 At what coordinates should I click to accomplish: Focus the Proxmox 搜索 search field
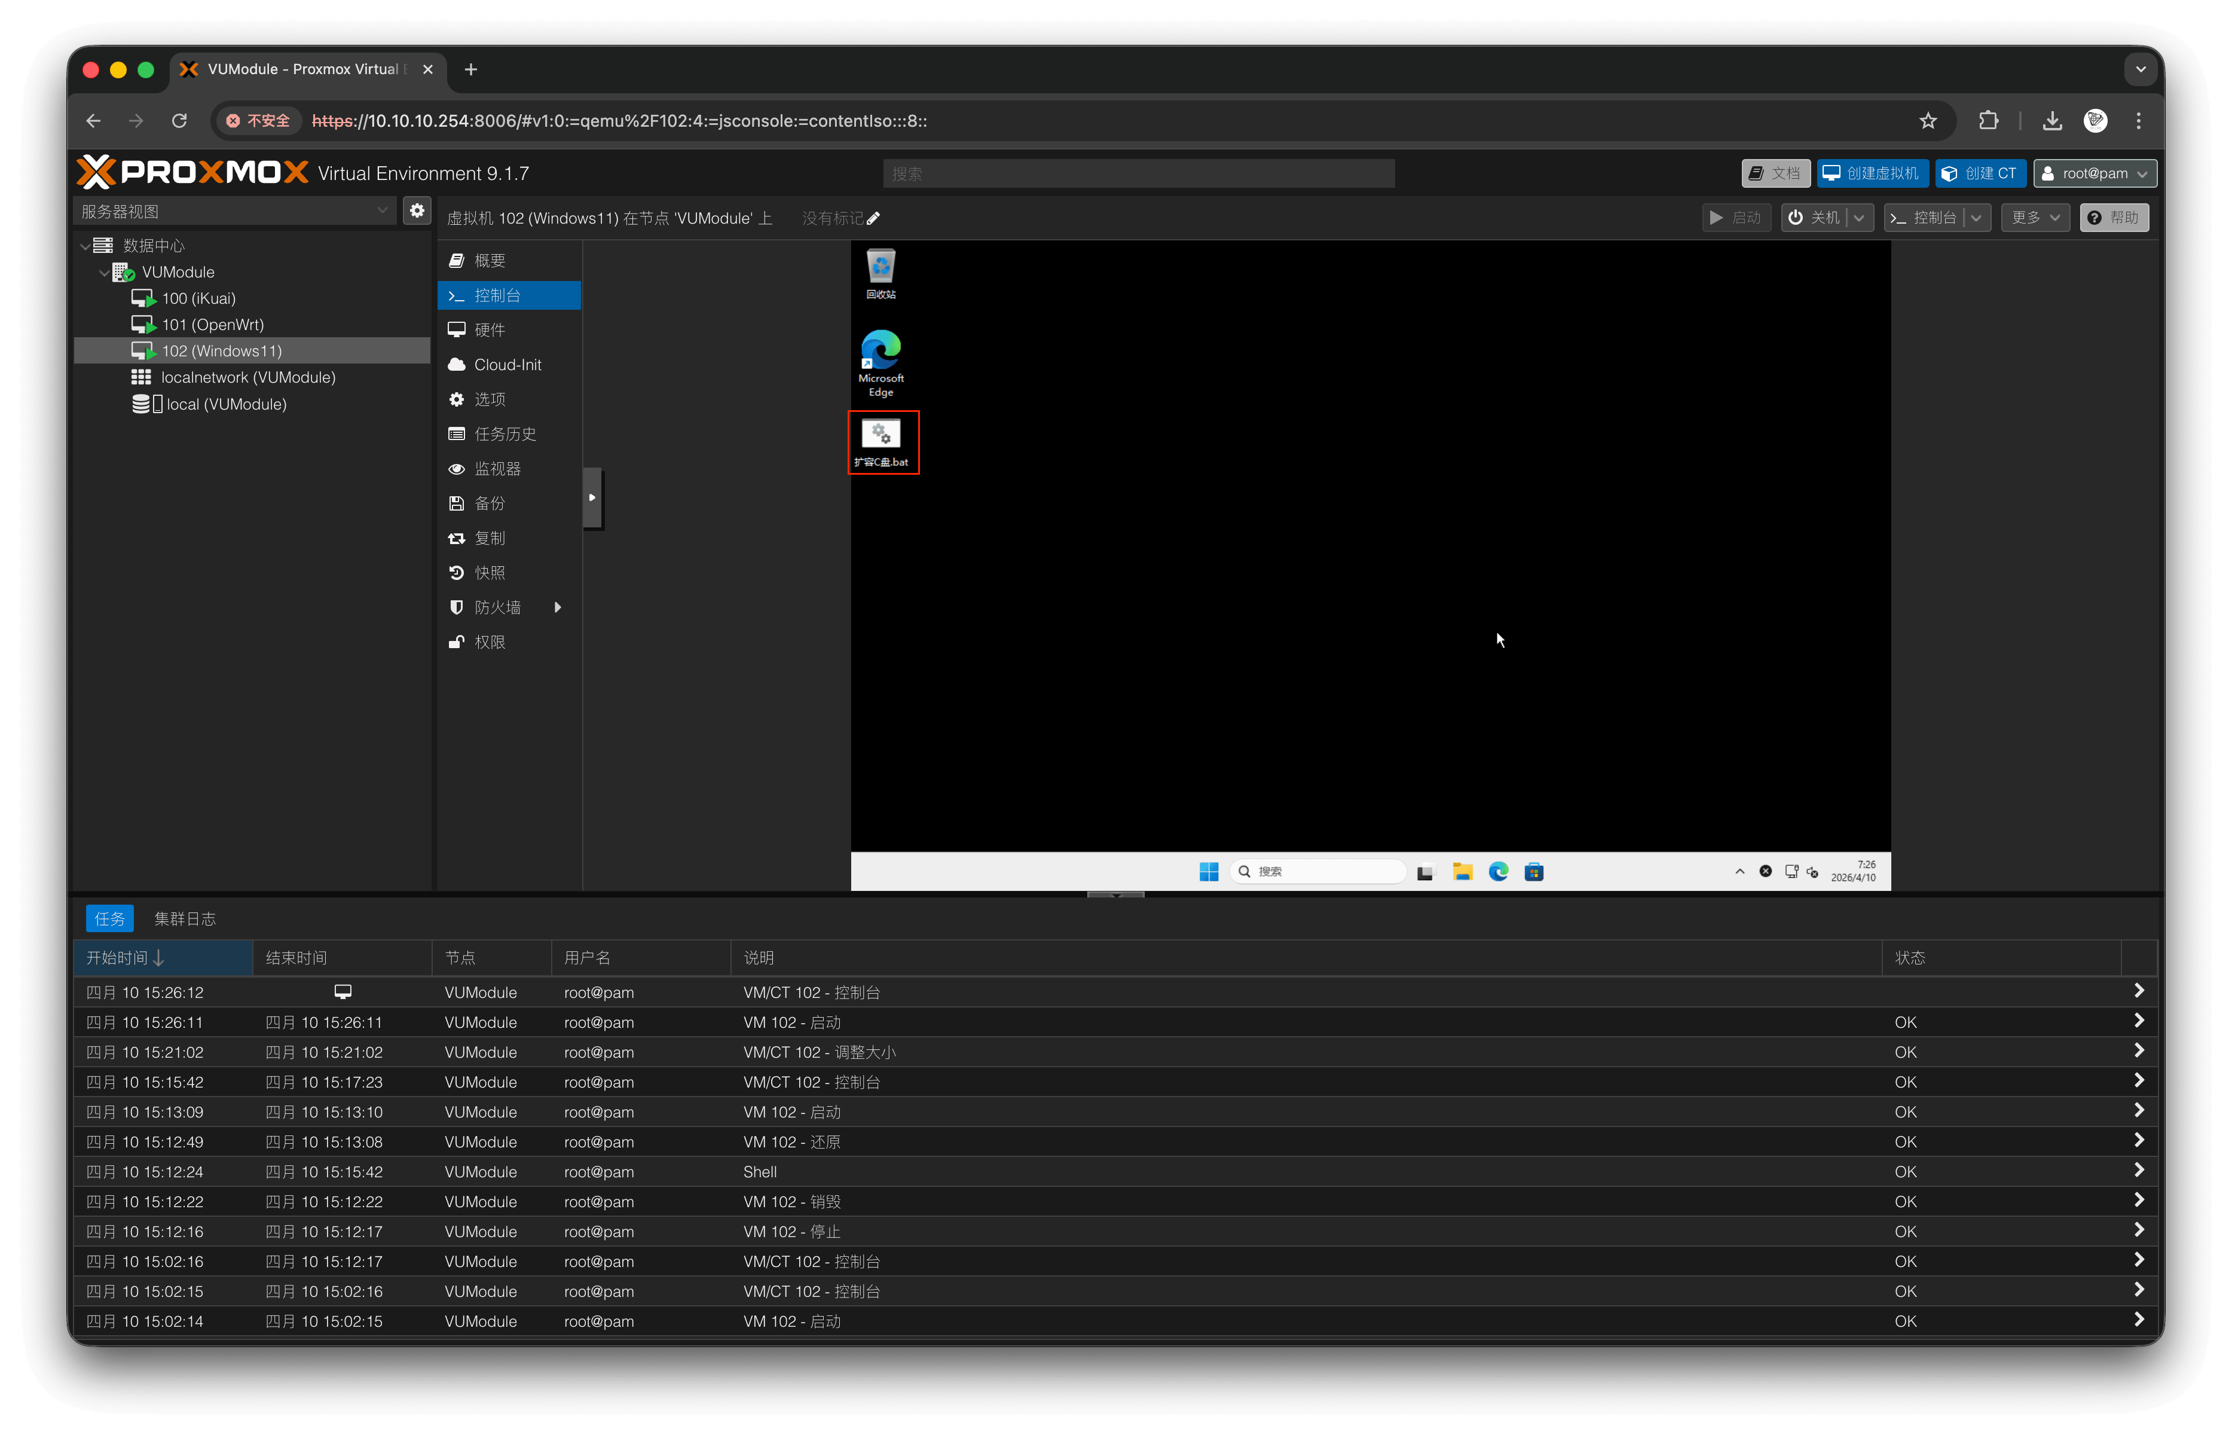coord(1138,173)
